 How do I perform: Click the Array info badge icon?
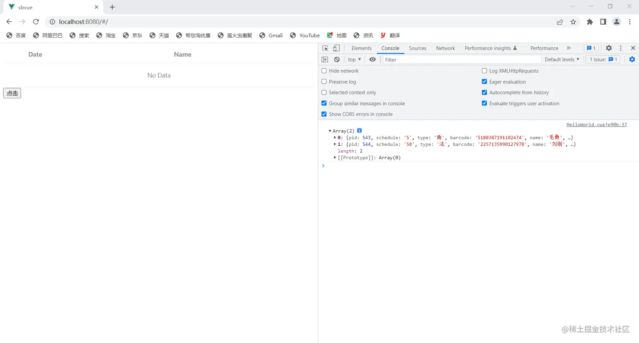tap(359, 131)
